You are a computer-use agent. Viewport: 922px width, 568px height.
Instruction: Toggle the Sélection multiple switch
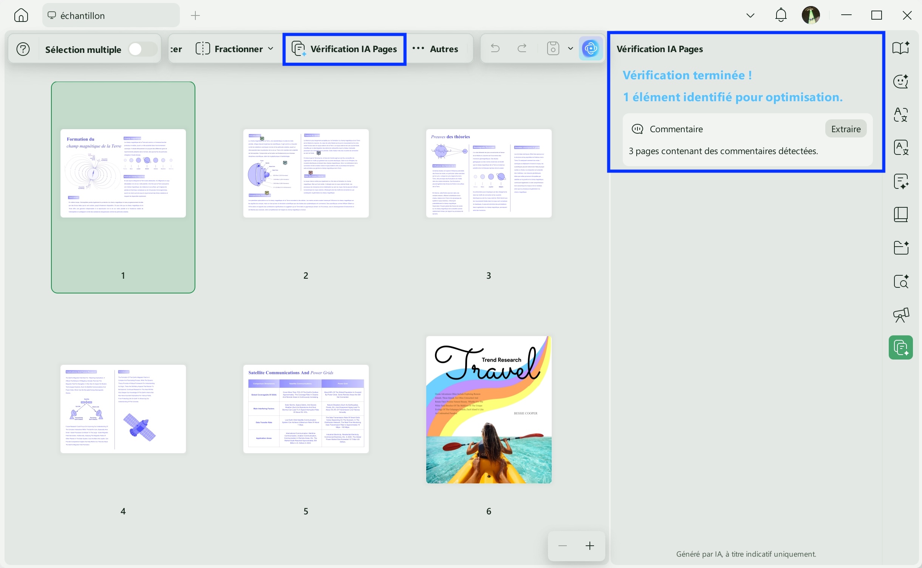coord(142,49)
